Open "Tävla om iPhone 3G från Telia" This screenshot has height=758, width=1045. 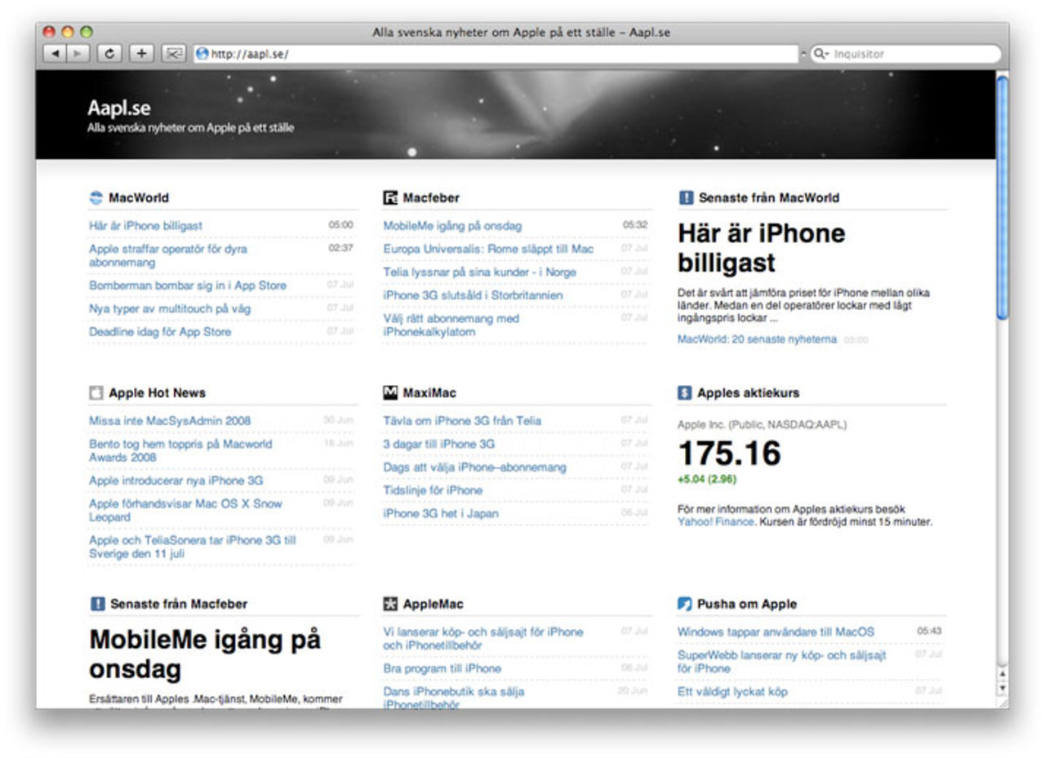[465, 420]
